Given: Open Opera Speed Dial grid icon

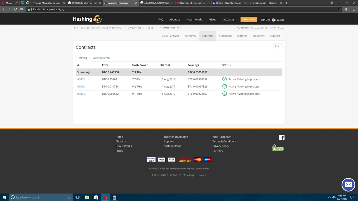Looking at the screenshot, I should click(22, 9).
